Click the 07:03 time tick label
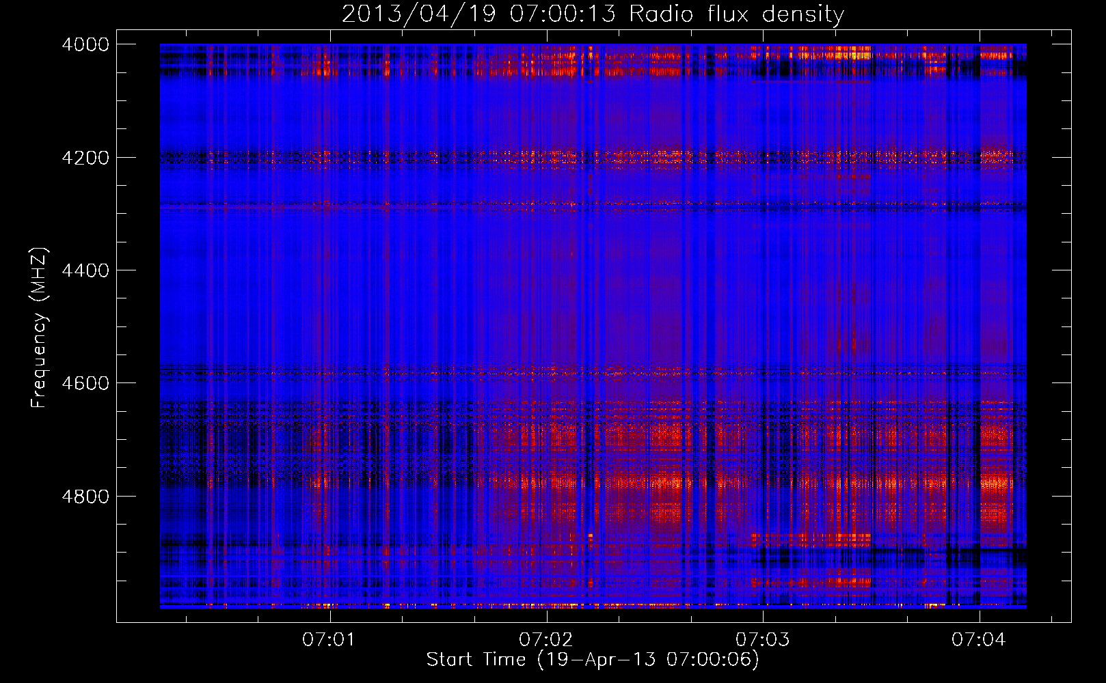This screenshot has height=683, width=1106. (762, 639)
